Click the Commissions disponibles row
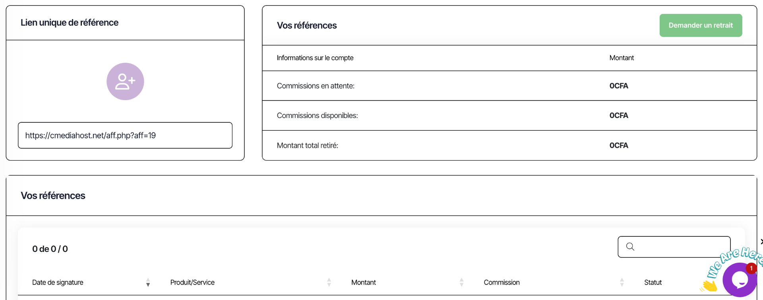This screenshot has width=763, height=300. coord(509,116)
